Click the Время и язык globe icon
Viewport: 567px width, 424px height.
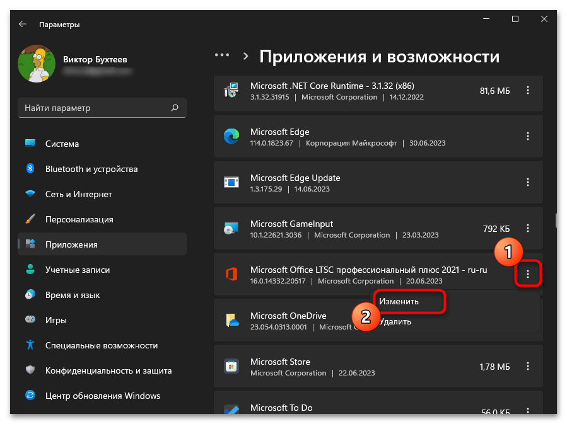pyautogui.click(x=30, y=294)
